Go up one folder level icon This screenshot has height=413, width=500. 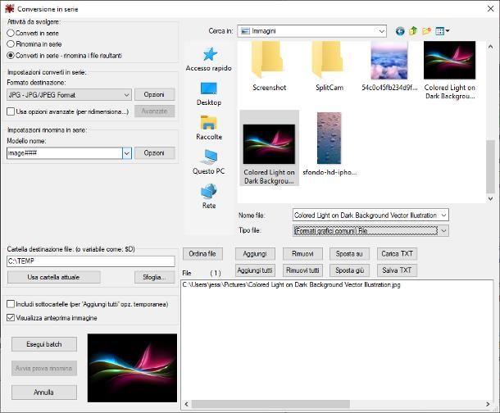click(x=413, y=31)
